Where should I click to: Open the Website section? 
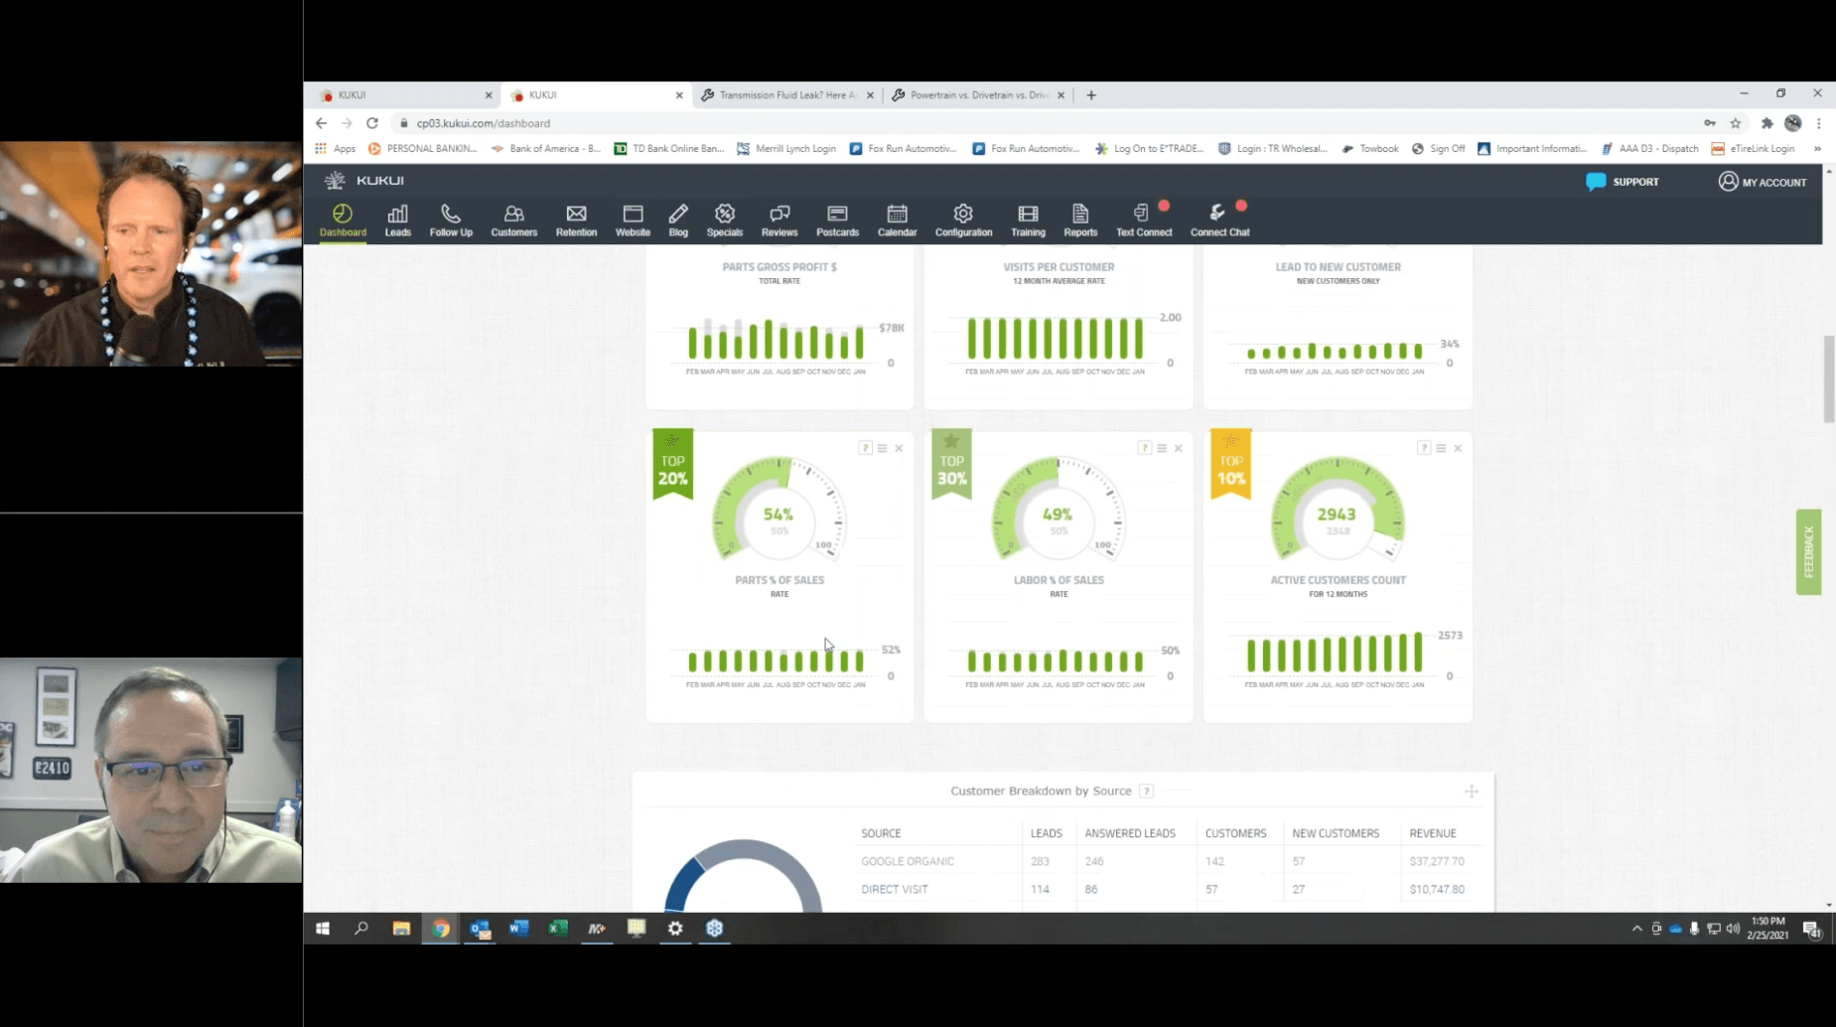point(633,220)
